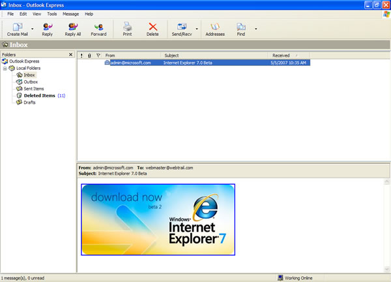This screenshot has height=282, width=391.
Task: Click the Internet Explorer 7 download banner
Action: (158, 219)
